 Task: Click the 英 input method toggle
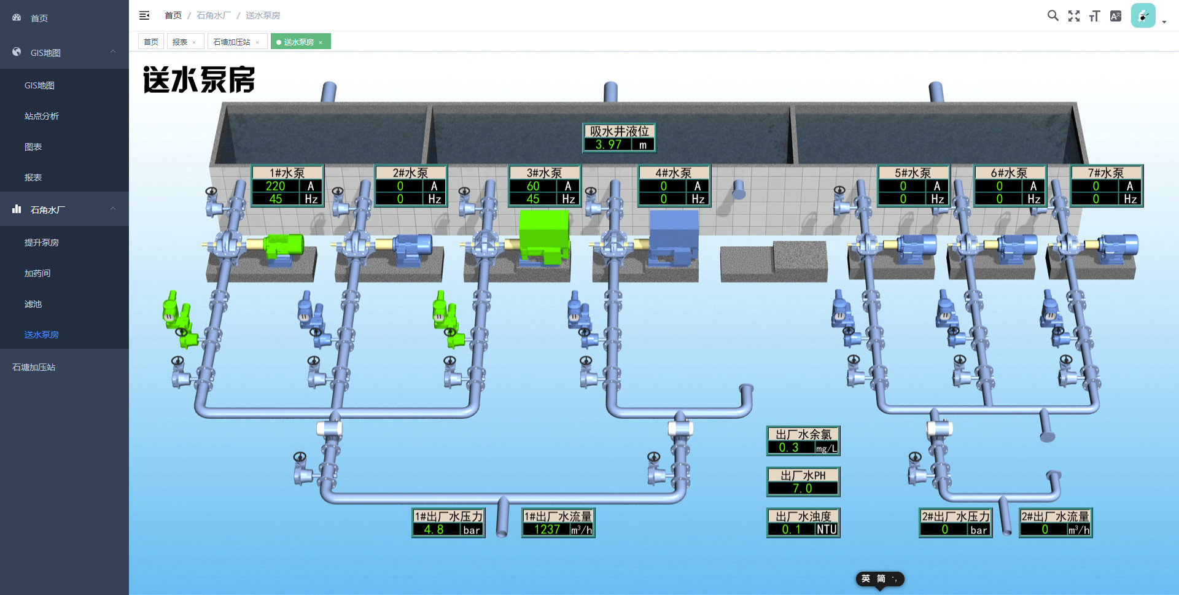(x=865, y=578)
